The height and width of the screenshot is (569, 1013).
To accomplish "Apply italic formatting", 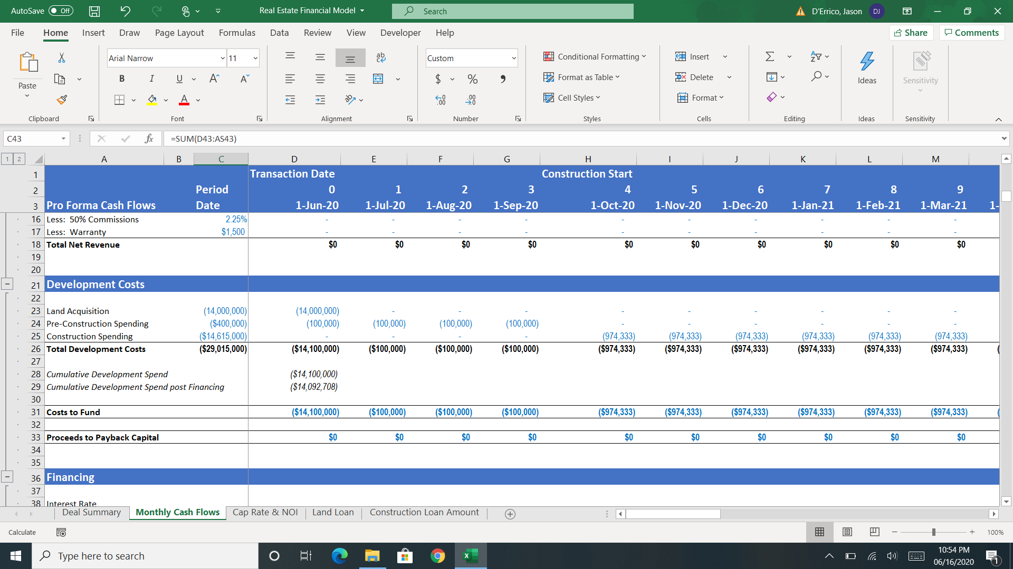I will (x=151, y=79).
